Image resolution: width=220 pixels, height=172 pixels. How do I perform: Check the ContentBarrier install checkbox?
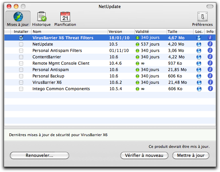[x=21, y=57]
